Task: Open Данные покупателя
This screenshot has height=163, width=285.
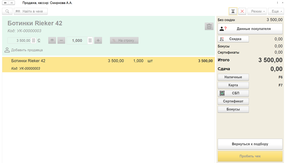Action: pyautogui.click(x=250, y=29)
